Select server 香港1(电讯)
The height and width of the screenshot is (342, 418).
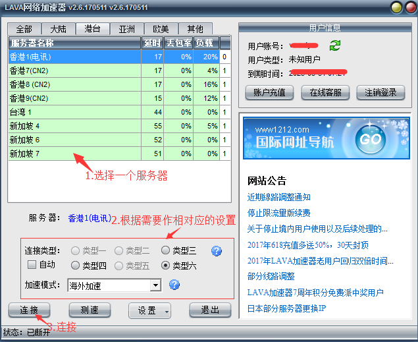click(119, 57)
